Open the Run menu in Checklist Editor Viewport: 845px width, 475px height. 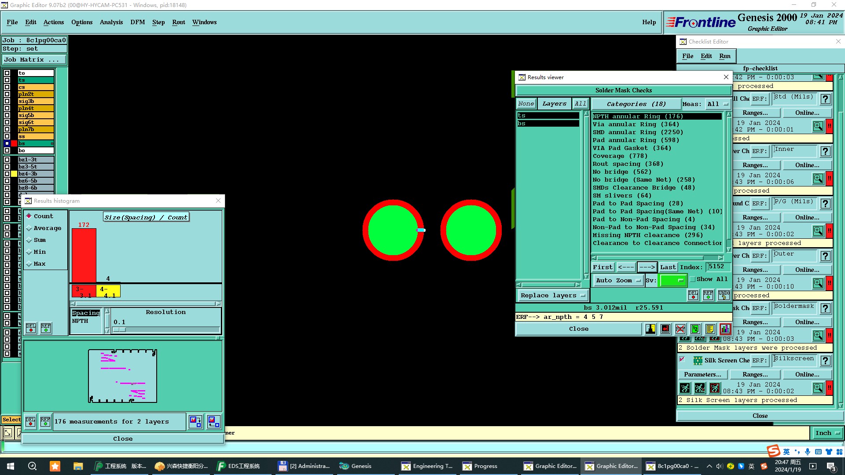pyautogui.click(x=725, y=56)
